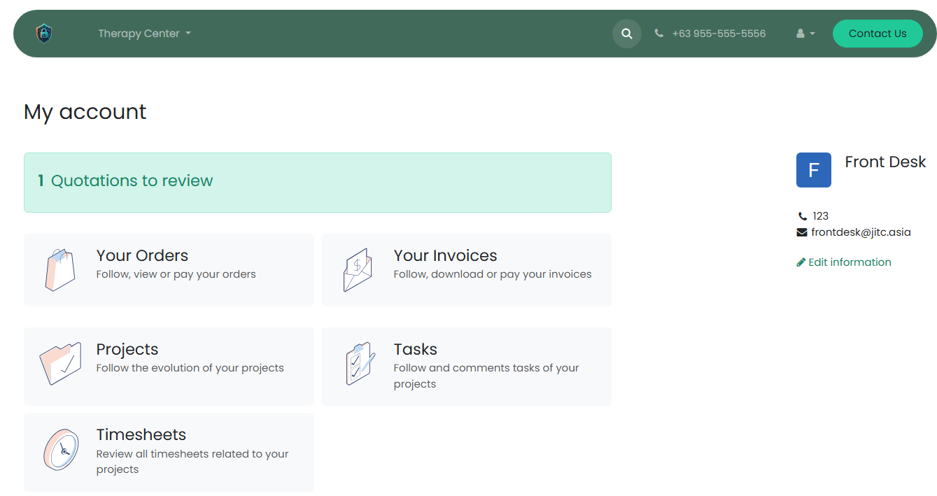Click the Timesheets clock icon
This screenshot has width=937, height=496.
(x=60, y=449)
